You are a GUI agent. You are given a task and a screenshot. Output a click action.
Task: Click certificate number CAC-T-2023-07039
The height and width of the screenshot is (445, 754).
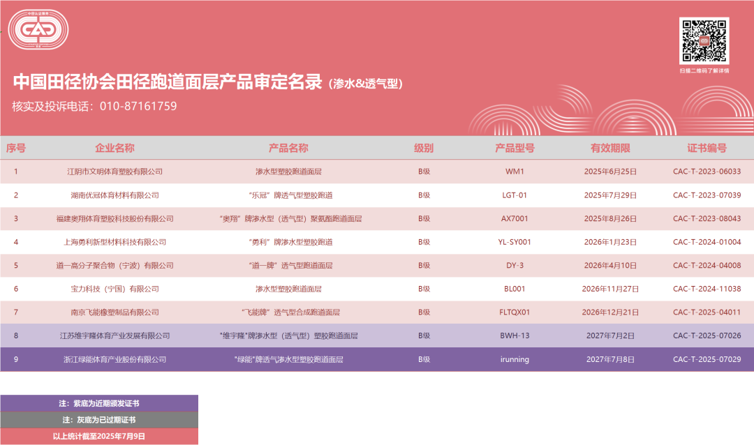(707, 195)
